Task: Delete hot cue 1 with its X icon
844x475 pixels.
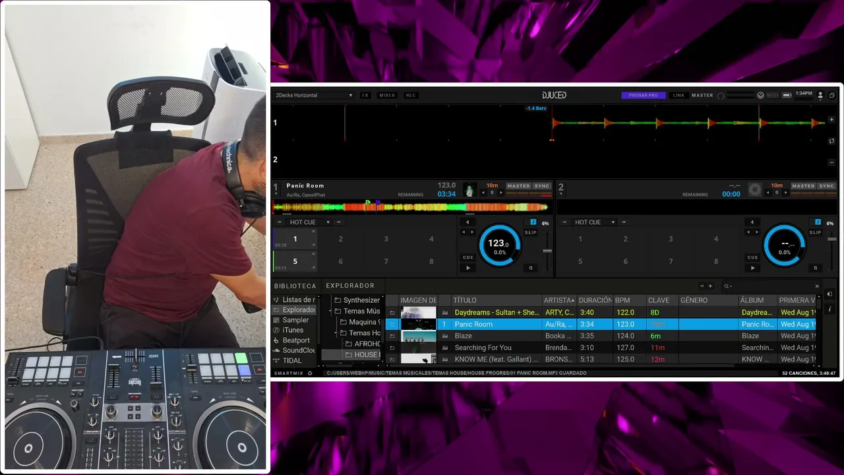Action: pyautogui.click(x=313, y=232)
